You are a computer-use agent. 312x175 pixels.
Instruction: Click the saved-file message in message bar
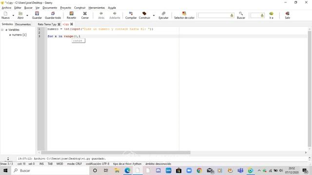62,159
